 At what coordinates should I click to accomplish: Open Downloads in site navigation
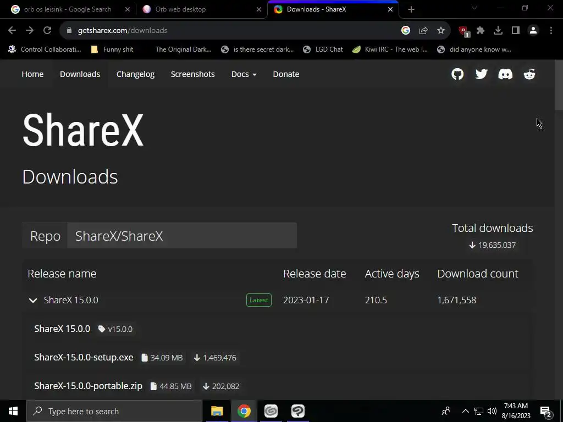click(x=80, y=74)
